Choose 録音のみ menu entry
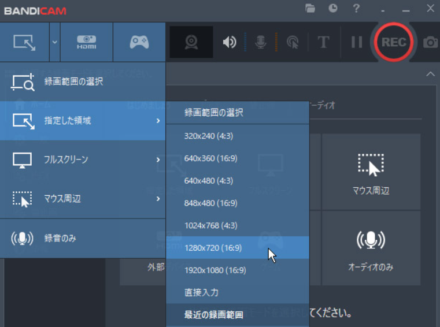This screenshot has height=327, width=440. point(83,238)
